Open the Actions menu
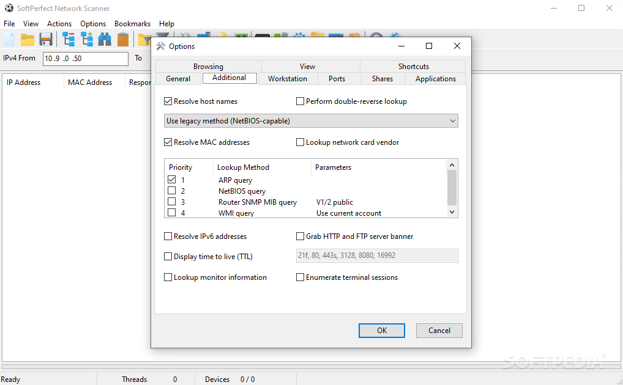This screenshot has width=623, height=385. [59, 24]
